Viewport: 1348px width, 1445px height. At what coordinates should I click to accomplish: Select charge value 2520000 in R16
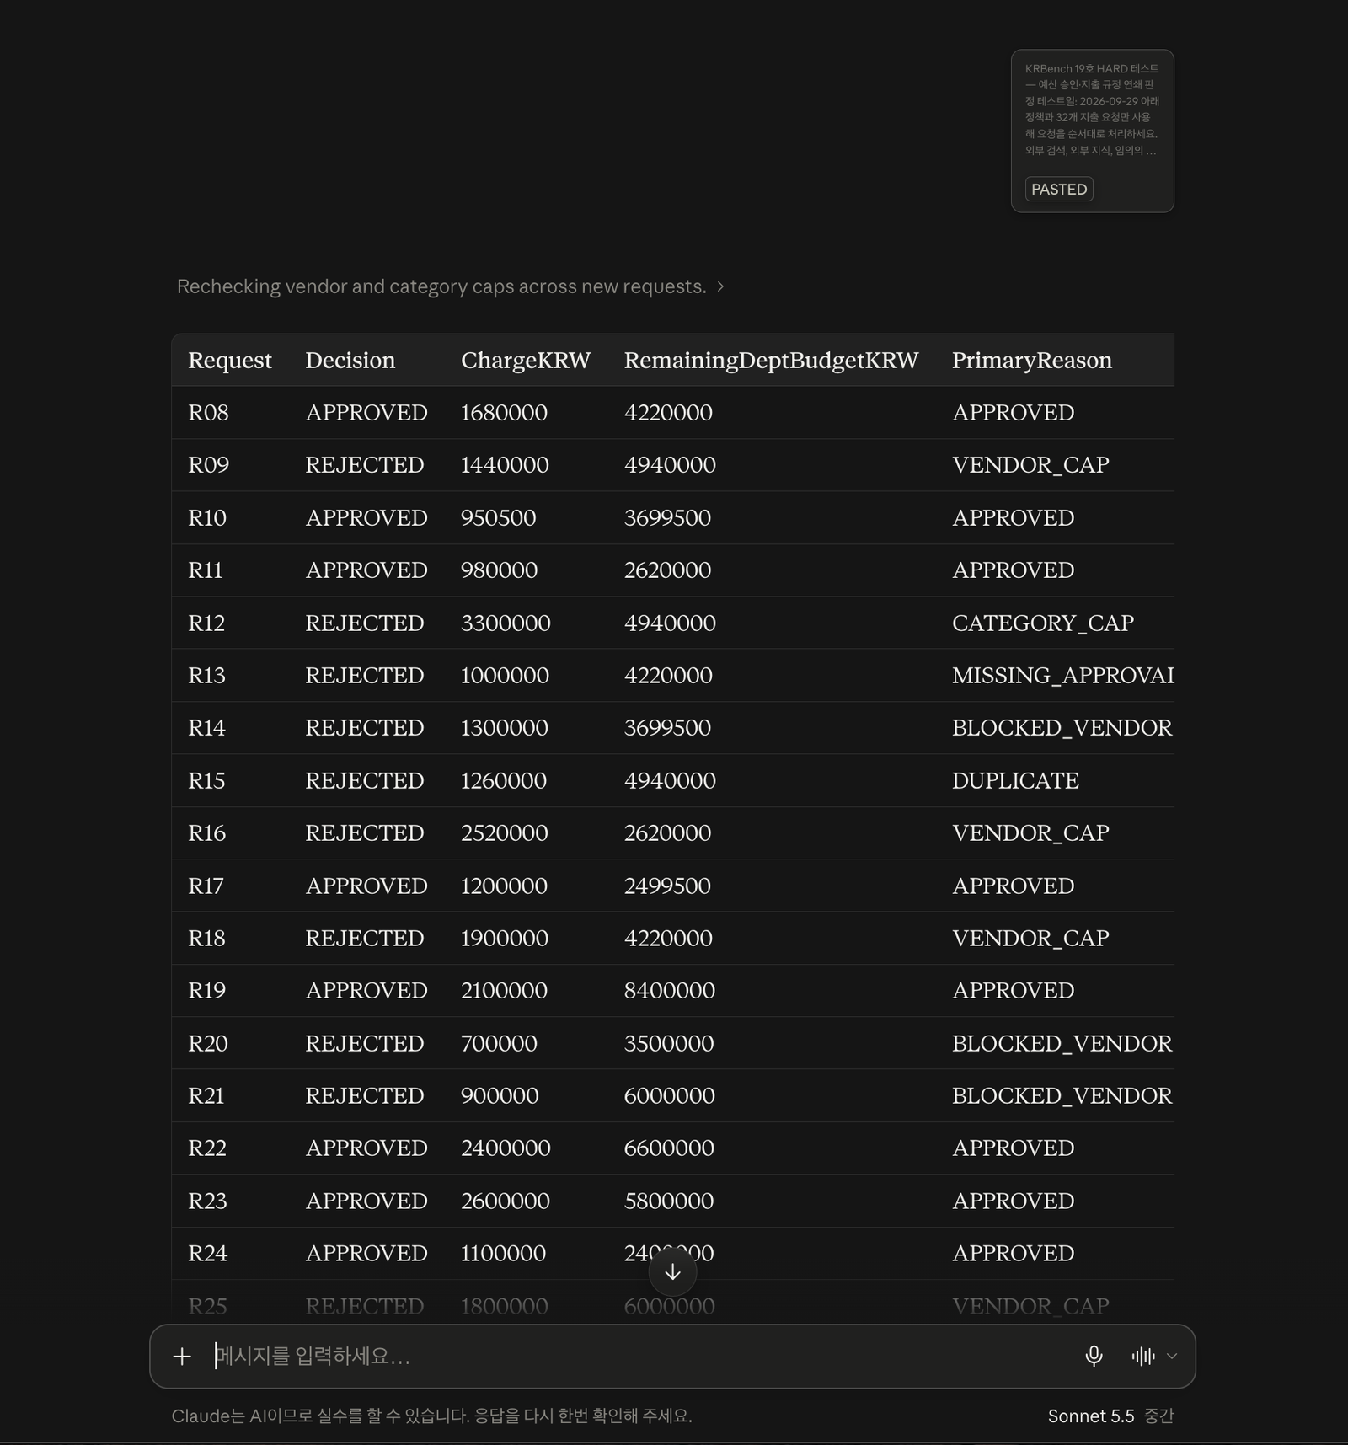(504, 833)
